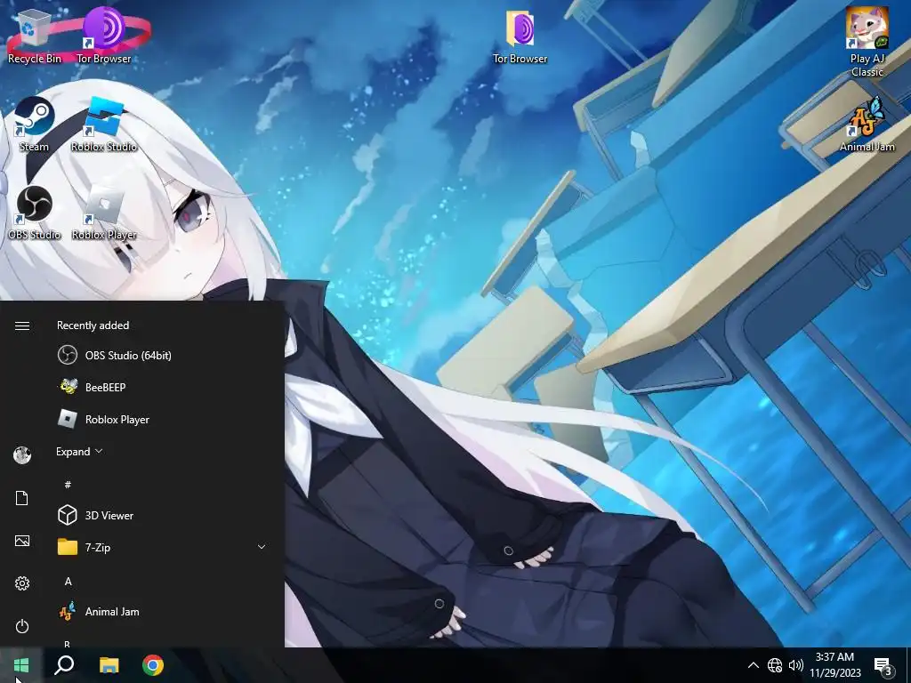Image resolution: width=911 pixels, height=683 pixels.
Task: Open Roblox Studio desktop shortcut
Action: point(103,125)
